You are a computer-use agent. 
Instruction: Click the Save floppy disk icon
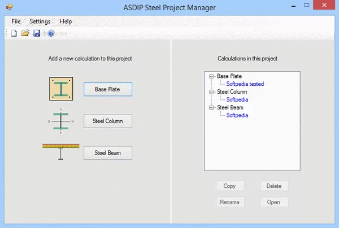click(37, 33)
